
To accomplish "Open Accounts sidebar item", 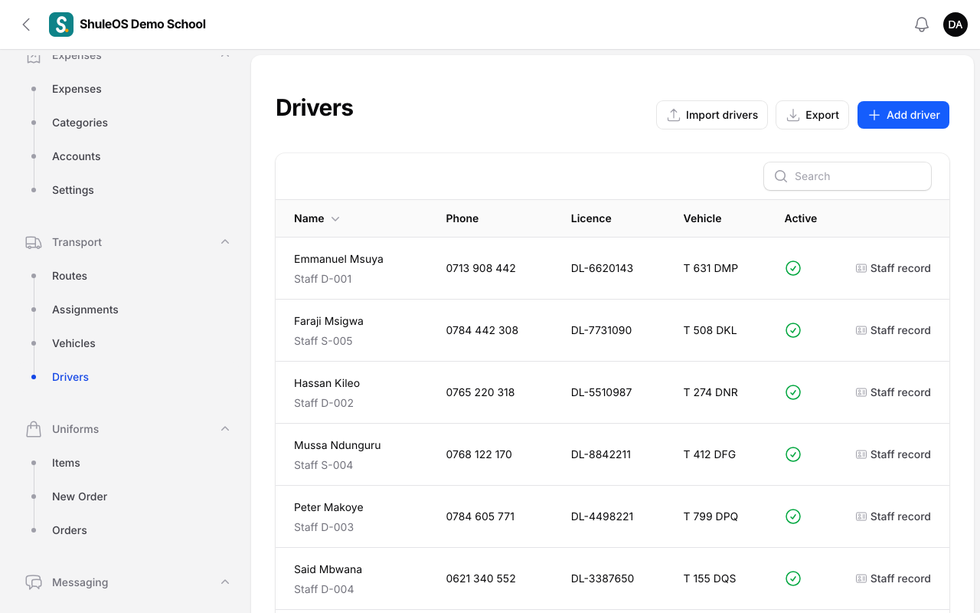I will 77,156.
